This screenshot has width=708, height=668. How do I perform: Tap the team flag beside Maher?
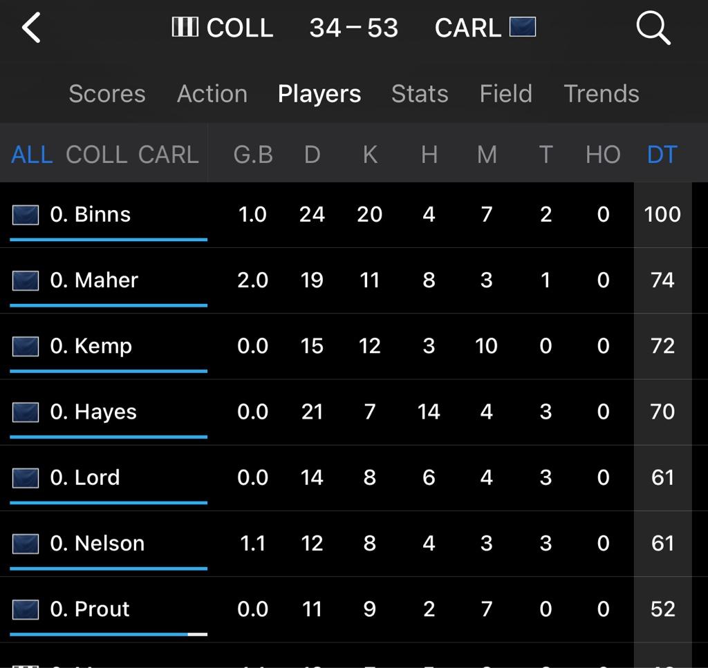(x=25, y=280)
